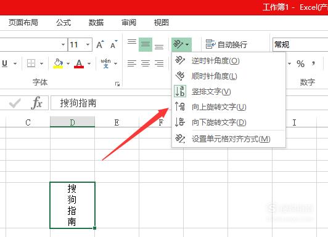Screen dimensions: 328x237
Task: Open the font name dropdown
Action: point(63,44)
